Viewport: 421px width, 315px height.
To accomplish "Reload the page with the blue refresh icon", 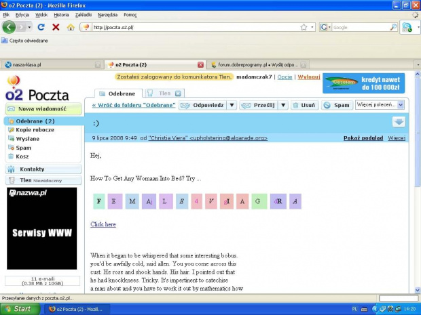I will point(41,27).
